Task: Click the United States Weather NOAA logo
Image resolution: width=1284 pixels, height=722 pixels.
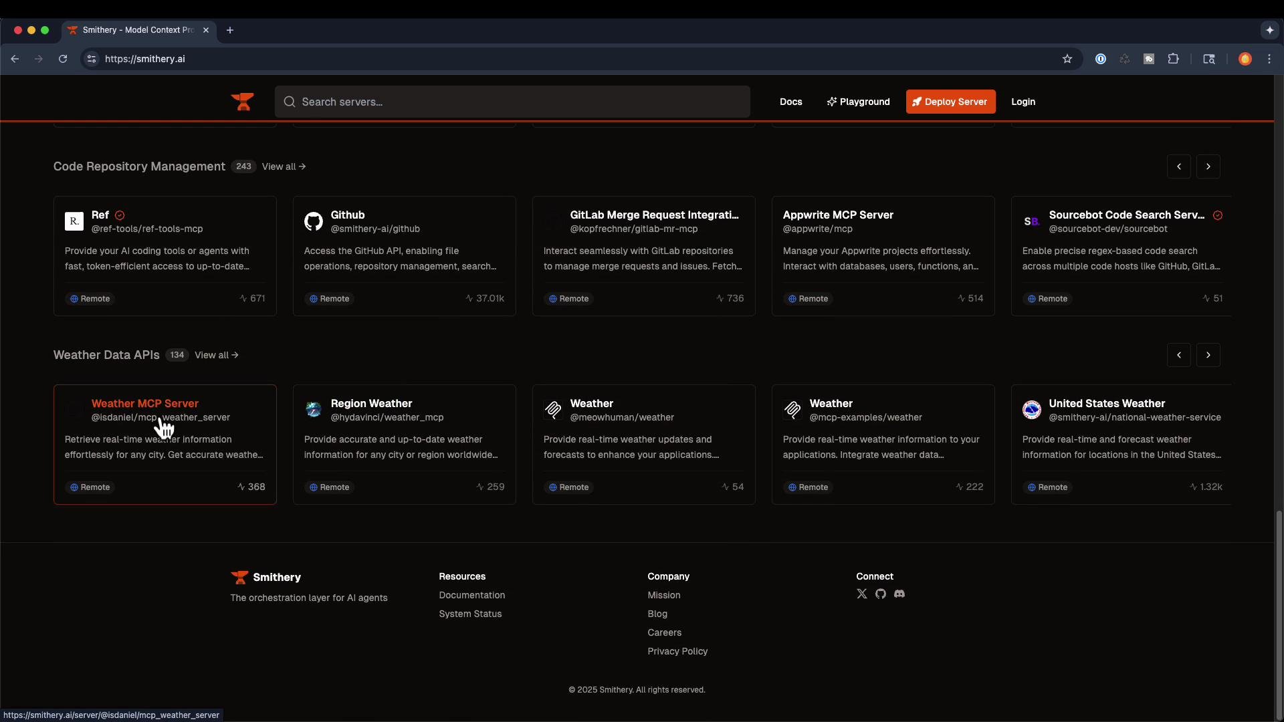Action: [1032, 410]
